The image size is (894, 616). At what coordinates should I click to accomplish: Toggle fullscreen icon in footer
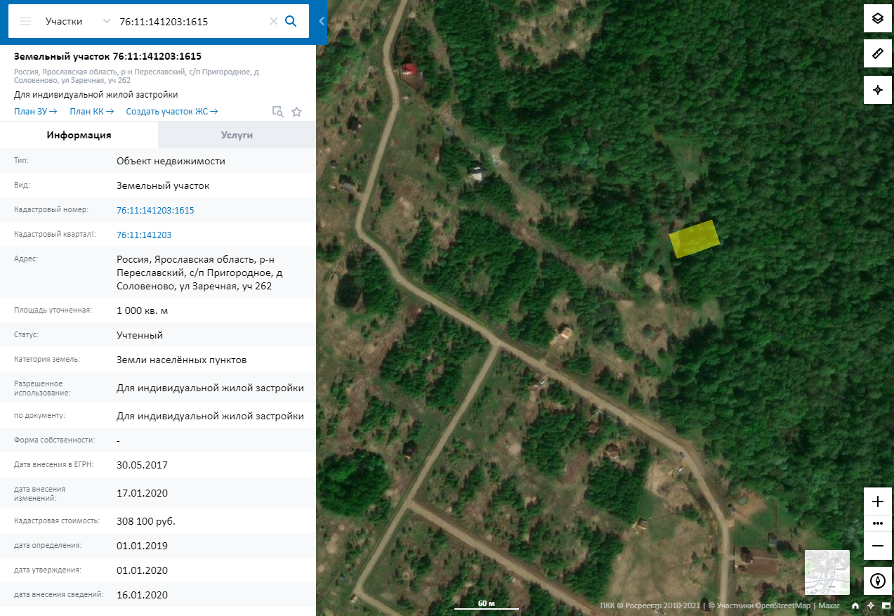886,605
